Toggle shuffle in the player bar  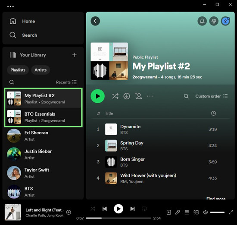coord(93,209)
